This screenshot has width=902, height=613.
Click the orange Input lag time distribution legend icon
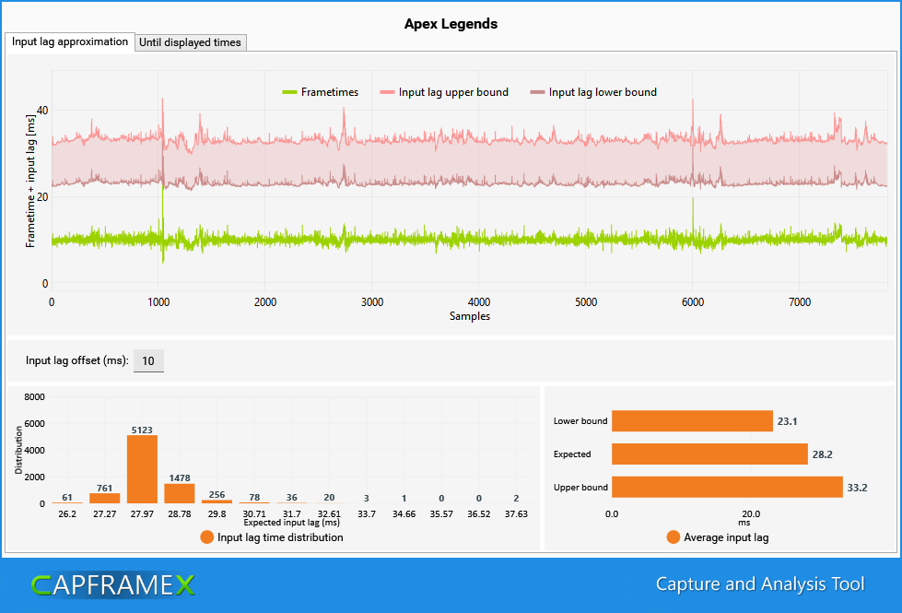pyautogui.click(x=207, y=537)
